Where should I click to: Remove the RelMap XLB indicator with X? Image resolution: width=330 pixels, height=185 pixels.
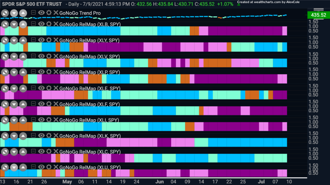pyautogui.click(x=56, y=24)
